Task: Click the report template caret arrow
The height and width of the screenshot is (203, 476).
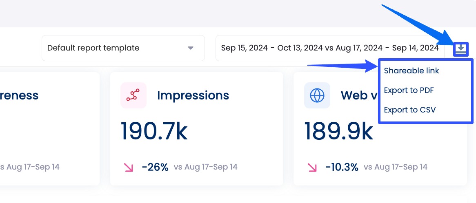Action: (190, 48)
